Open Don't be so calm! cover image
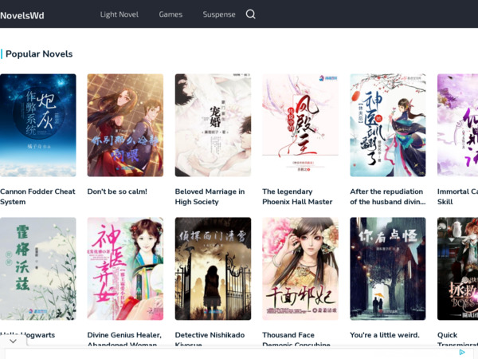This screenshot has height=359, width=478. coord(125,125)
